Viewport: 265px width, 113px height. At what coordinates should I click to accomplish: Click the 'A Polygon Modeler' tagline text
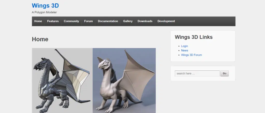[44, 12]
